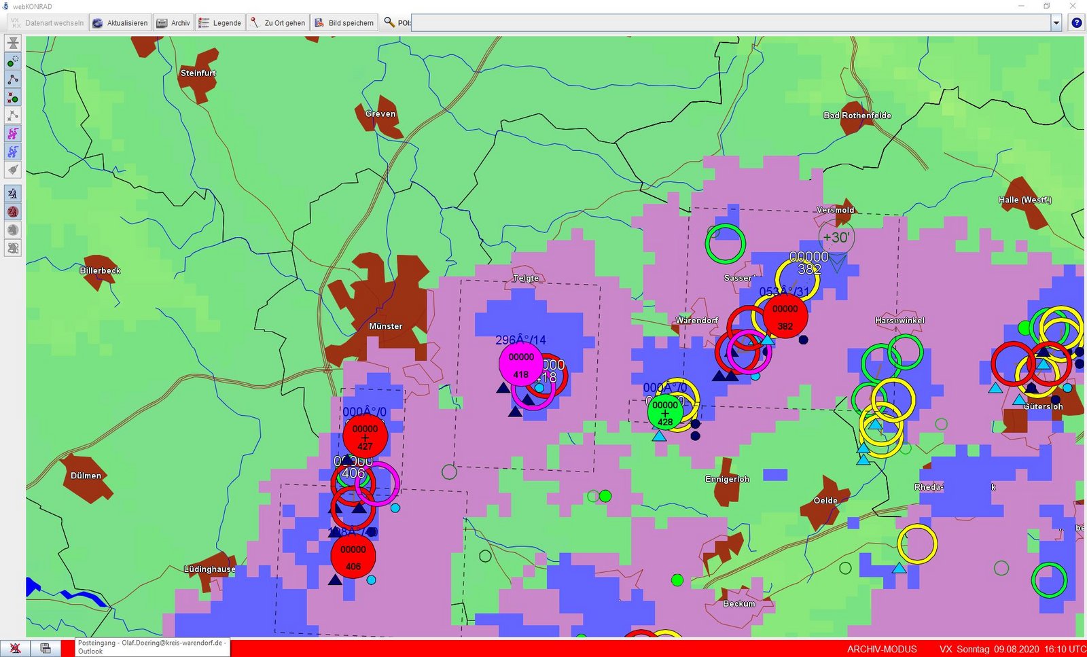Click the Halle (Westf.) label
Screen dimensions: 1087x657
coord(1024,200)
